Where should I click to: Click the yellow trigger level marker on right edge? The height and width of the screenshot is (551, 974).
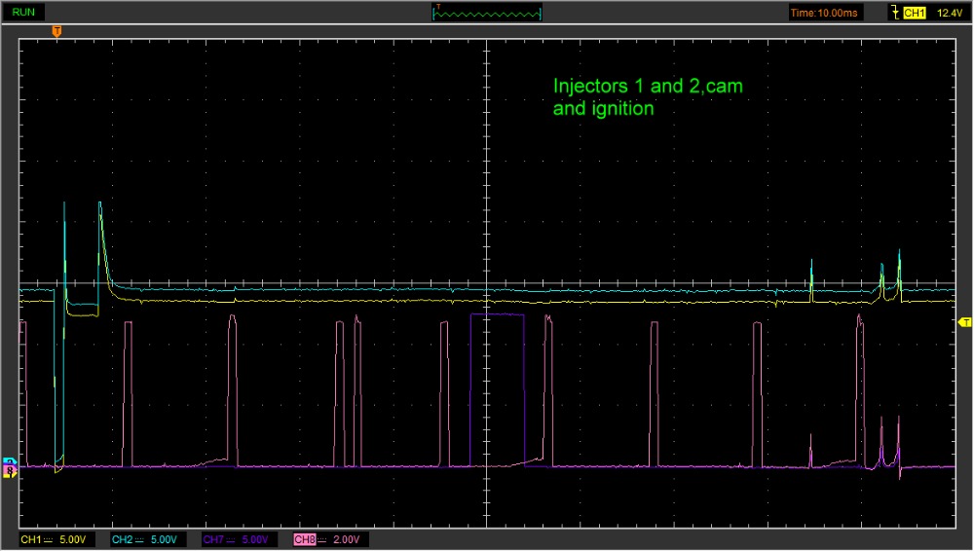964,321
